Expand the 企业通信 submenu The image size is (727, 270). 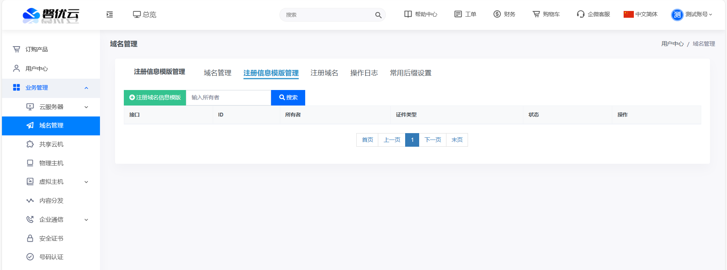[x=86, y=220]
